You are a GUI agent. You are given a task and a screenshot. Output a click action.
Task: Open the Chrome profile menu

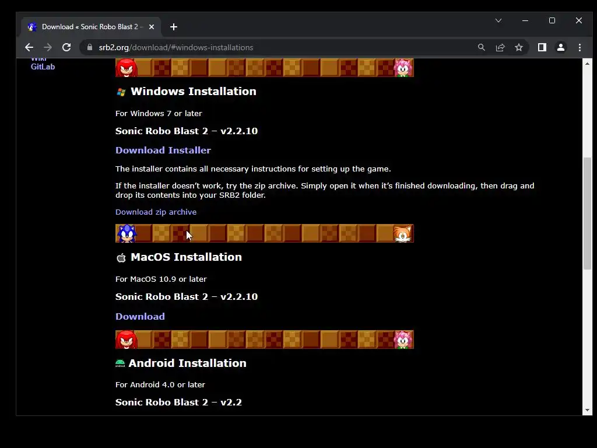point(560,47)
